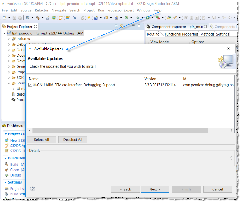Screen dimensions: 240x201
Task: Click the new library project stack icon
Action: pos(68,18)
